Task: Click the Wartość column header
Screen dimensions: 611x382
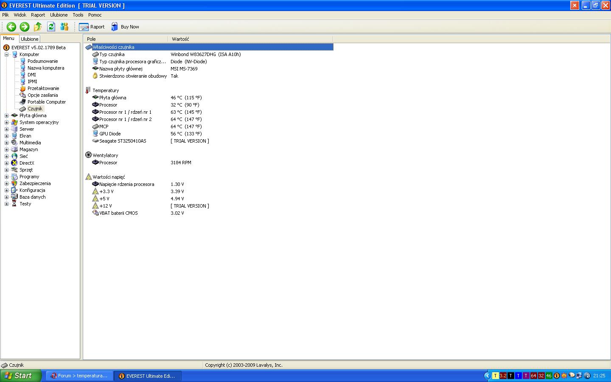Action: point(180,39)
